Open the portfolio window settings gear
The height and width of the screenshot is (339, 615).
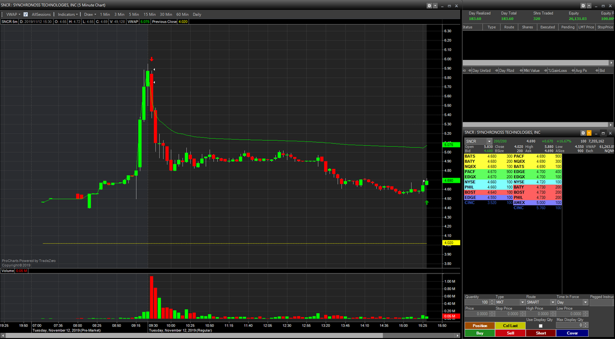point(582,5)
